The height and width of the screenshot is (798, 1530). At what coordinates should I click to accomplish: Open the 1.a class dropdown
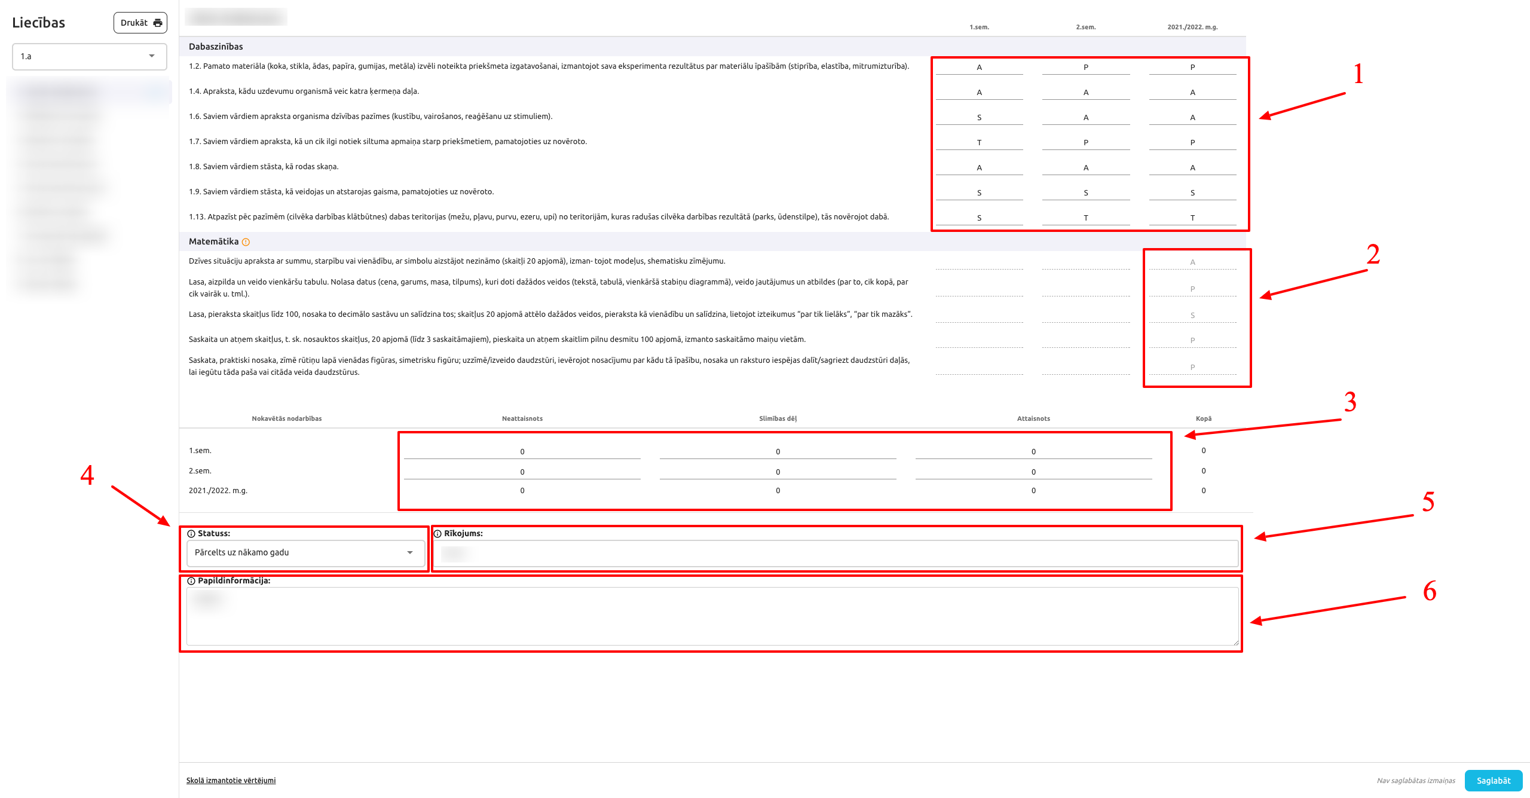(x=89, y=56)
